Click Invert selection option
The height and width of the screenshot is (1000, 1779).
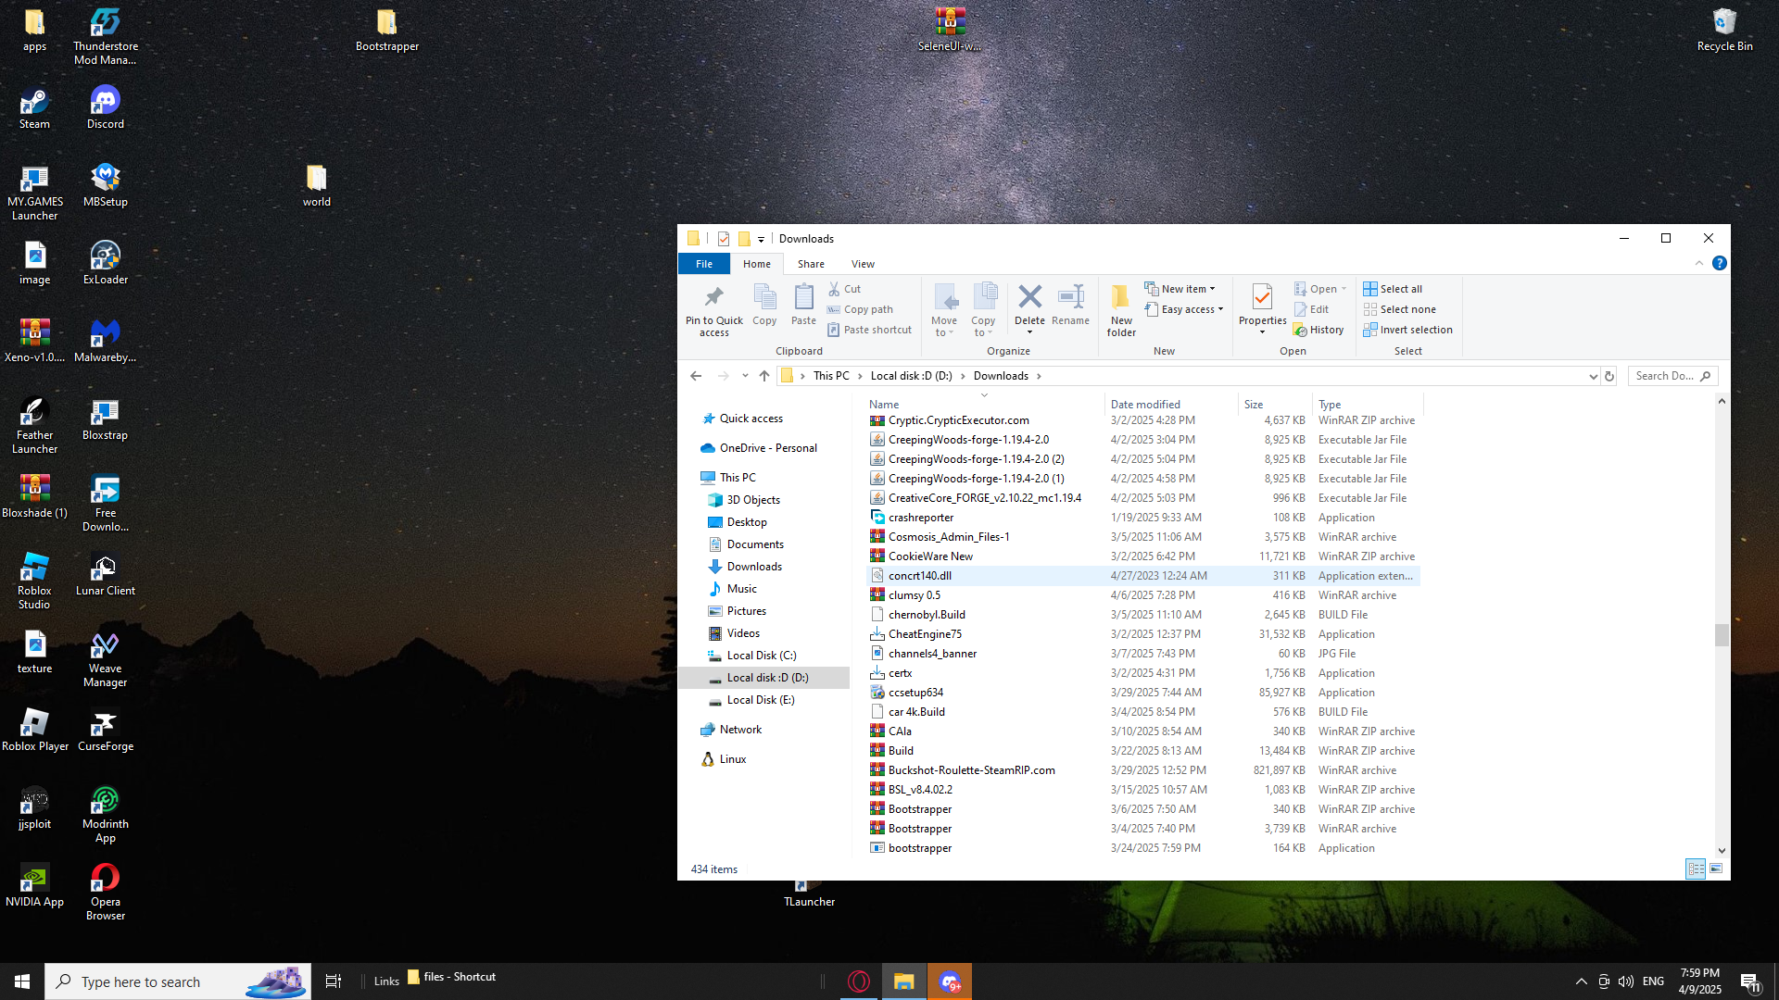pos(1407,330)
